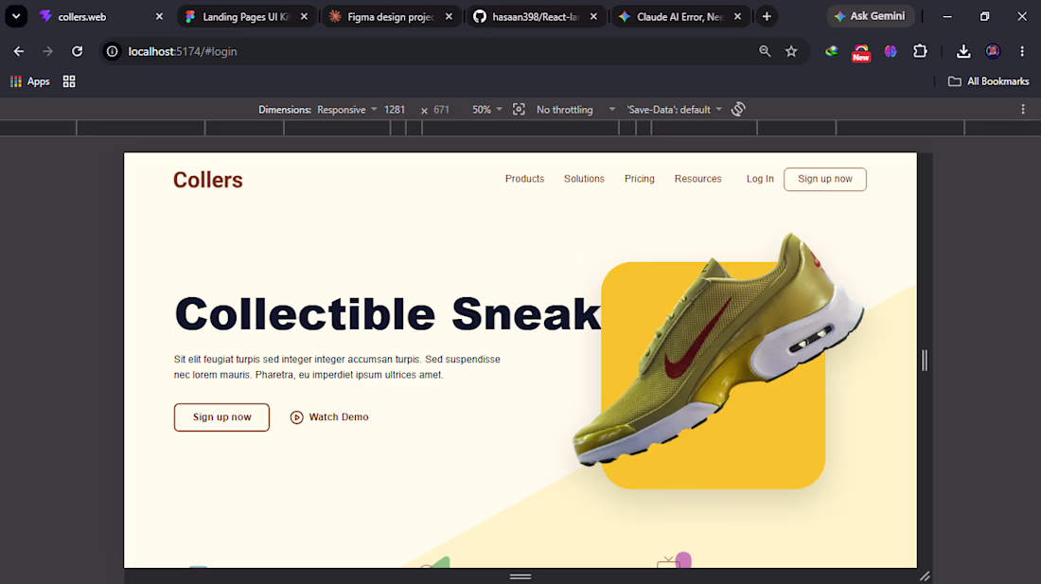
Task: Close the Landing Pages UI Kit tab
Action: tap(304, 17)
